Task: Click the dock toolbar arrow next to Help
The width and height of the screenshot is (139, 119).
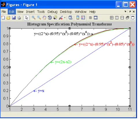Action: [x=125, y=11]
